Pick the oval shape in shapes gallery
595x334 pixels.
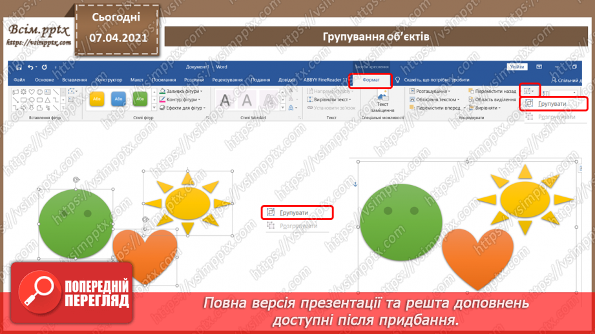click(x=32, y=100)
